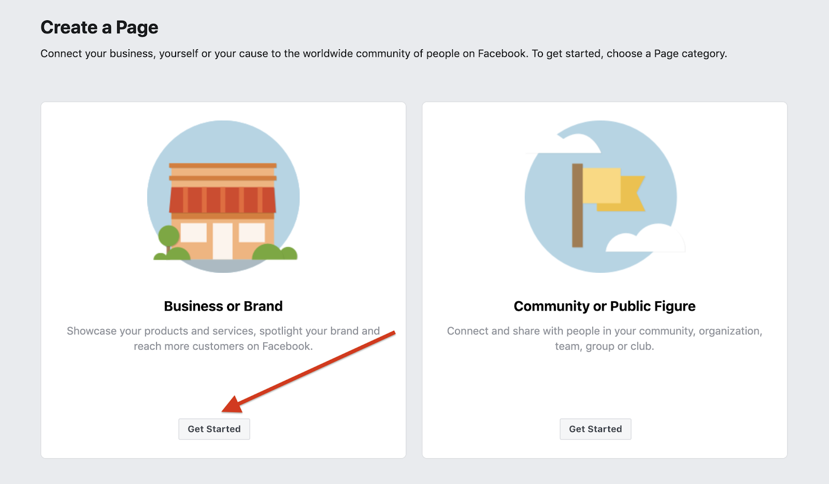Click Get Started under Community or Public Figure

coord(595,429)
